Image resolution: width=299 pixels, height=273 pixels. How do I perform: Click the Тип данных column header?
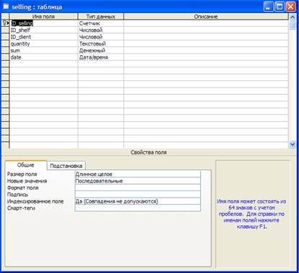[101, 17]
